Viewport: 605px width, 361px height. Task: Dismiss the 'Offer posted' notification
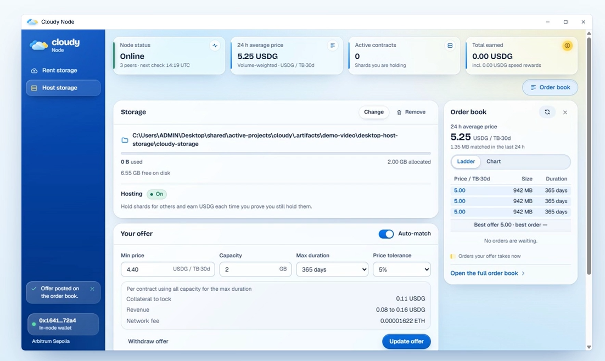(92, 289)
